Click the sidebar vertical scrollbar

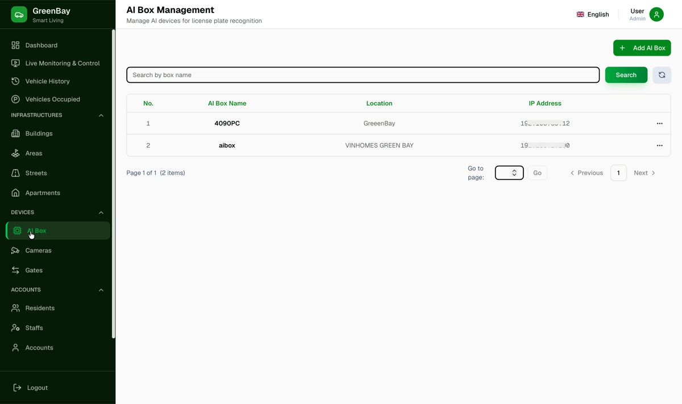[113, 184]
